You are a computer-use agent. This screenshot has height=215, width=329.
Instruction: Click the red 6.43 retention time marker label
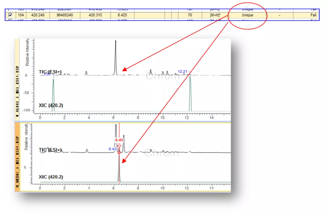click(x=119, y=140)
